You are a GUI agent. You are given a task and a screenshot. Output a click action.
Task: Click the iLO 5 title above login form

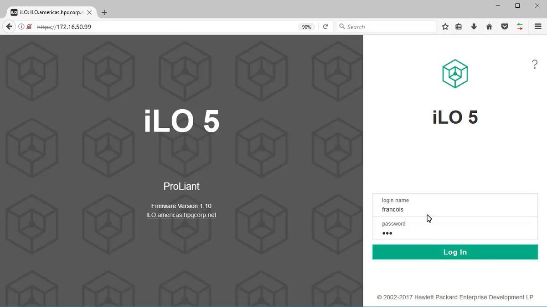pyautogui.click(x=455, y=117)
